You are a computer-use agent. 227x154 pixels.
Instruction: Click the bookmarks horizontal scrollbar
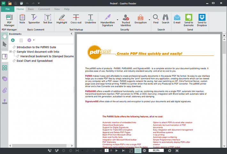click(39, 146)
